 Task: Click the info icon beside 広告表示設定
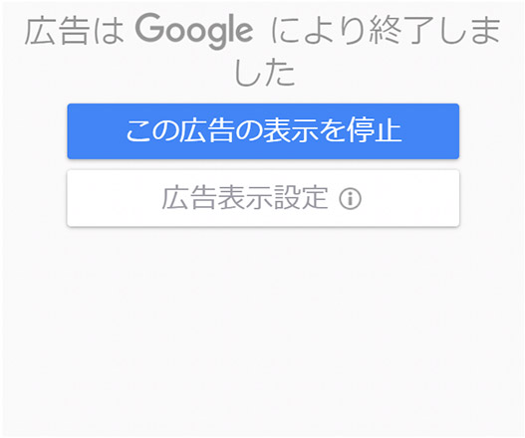click(x=351, y=199)
